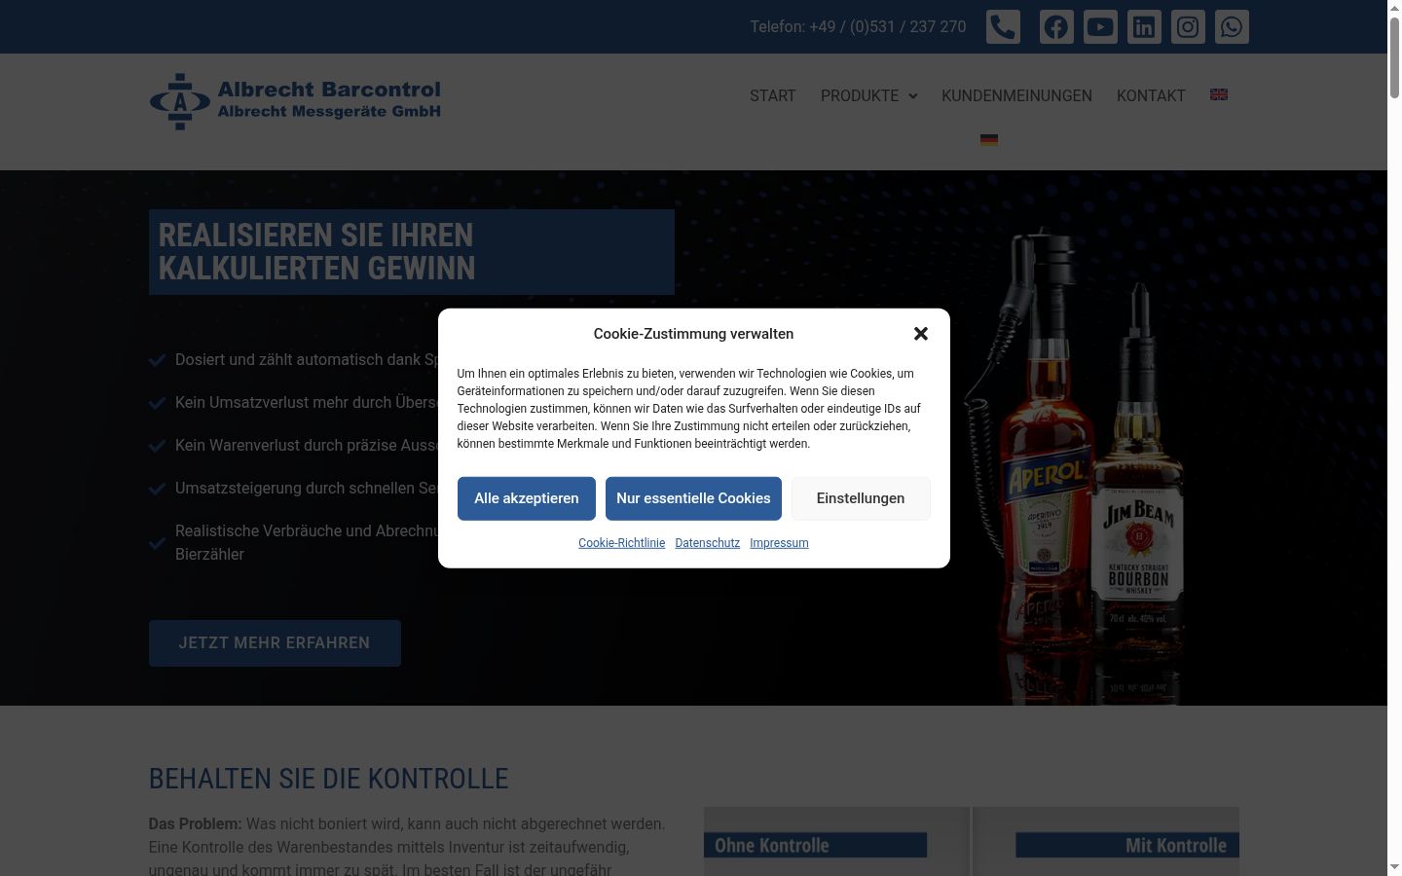This screenshot has height=876, width=1402.
Task: Click the phone icon in top bar
Action: [1003, 27]
